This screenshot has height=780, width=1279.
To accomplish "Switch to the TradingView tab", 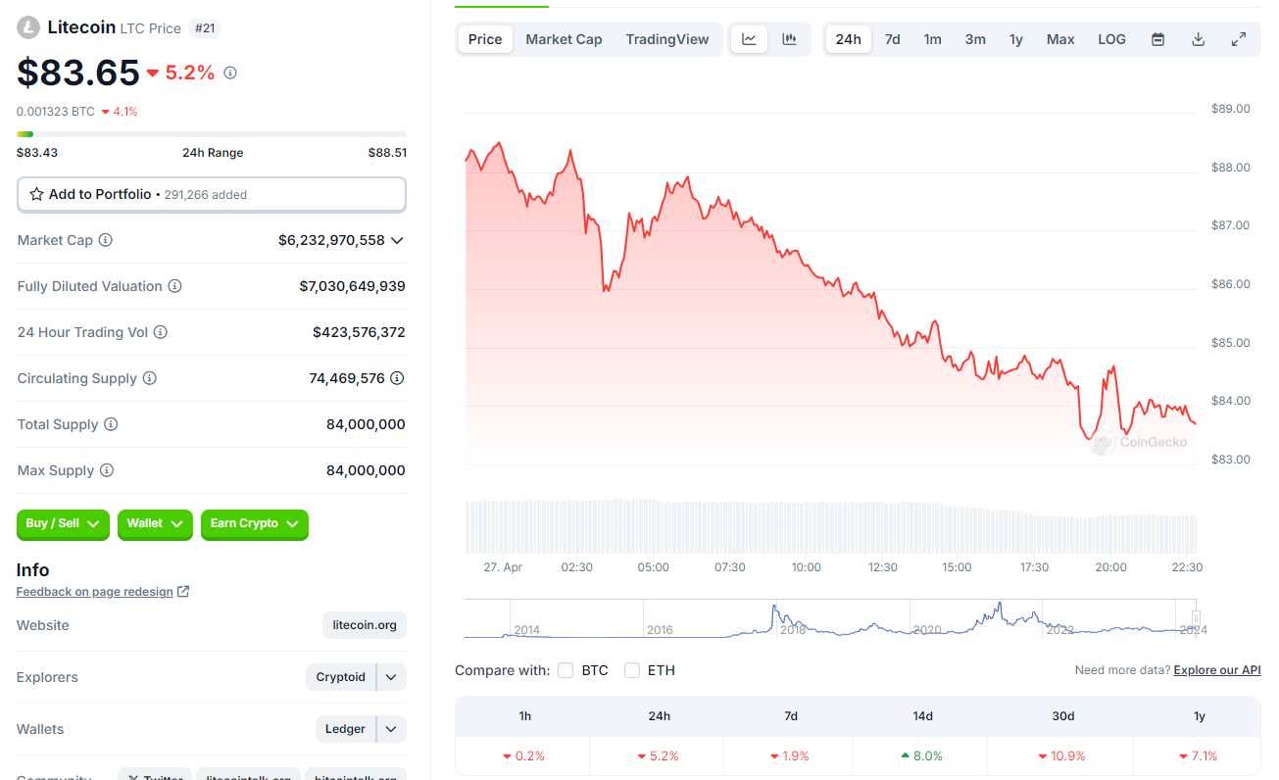I will 667,39.
